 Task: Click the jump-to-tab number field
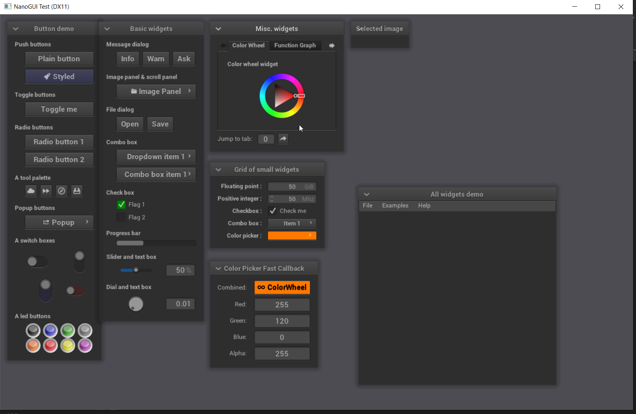(266, 139)
